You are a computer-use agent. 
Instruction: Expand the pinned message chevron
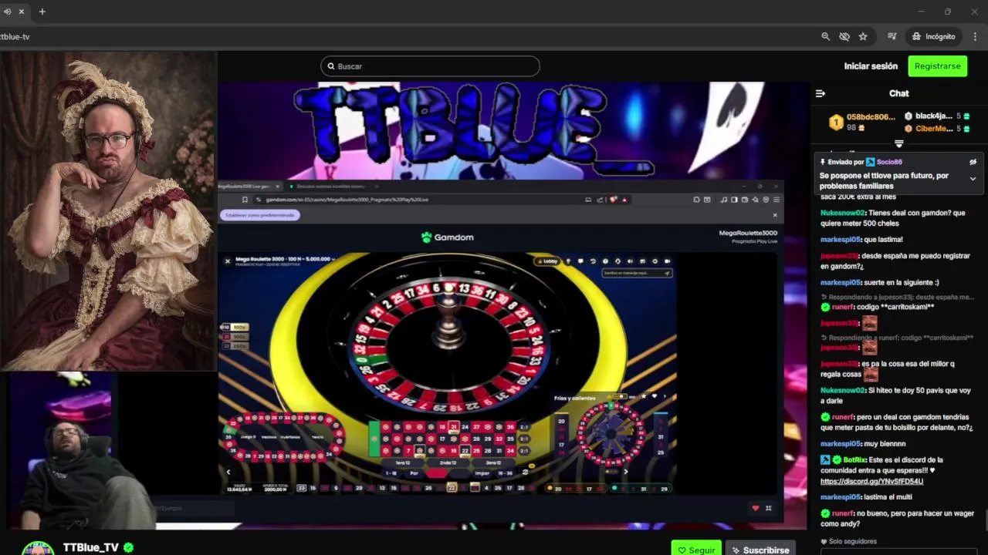[x=973, y=179]
